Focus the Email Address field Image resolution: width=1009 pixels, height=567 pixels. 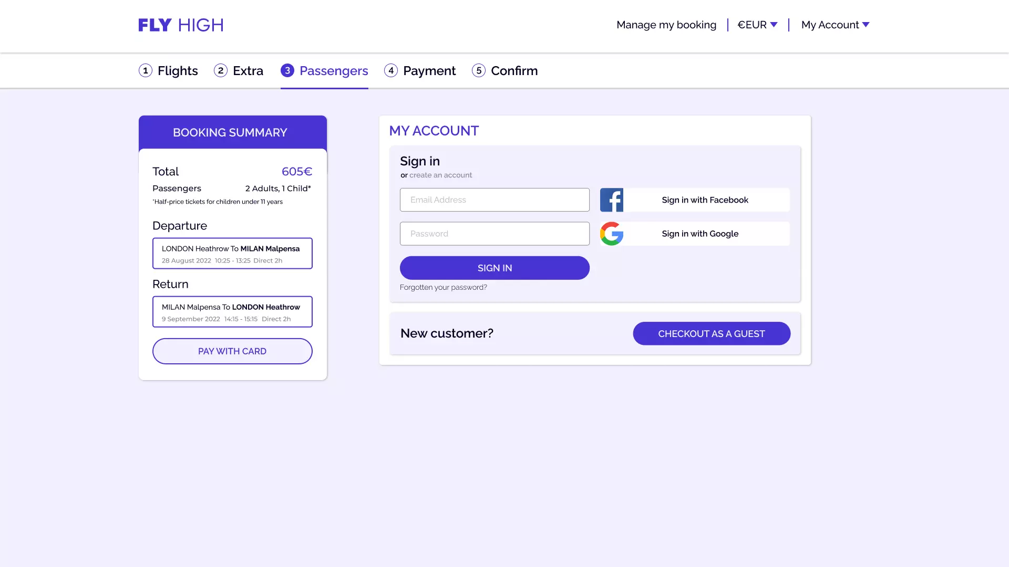495,200
